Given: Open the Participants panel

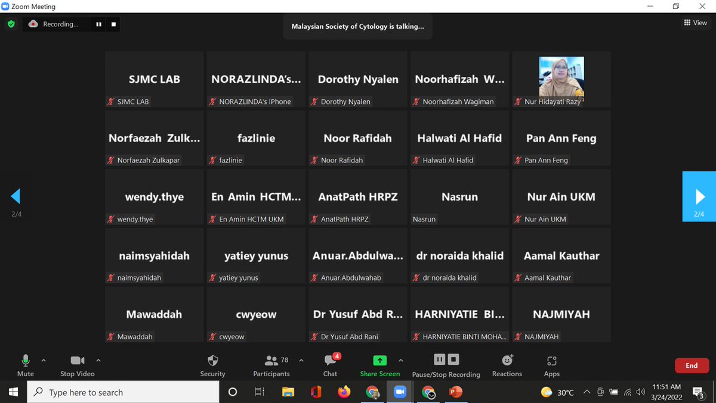Looking at the screenshot, I should pyautogui.click(x=271, y=365).
